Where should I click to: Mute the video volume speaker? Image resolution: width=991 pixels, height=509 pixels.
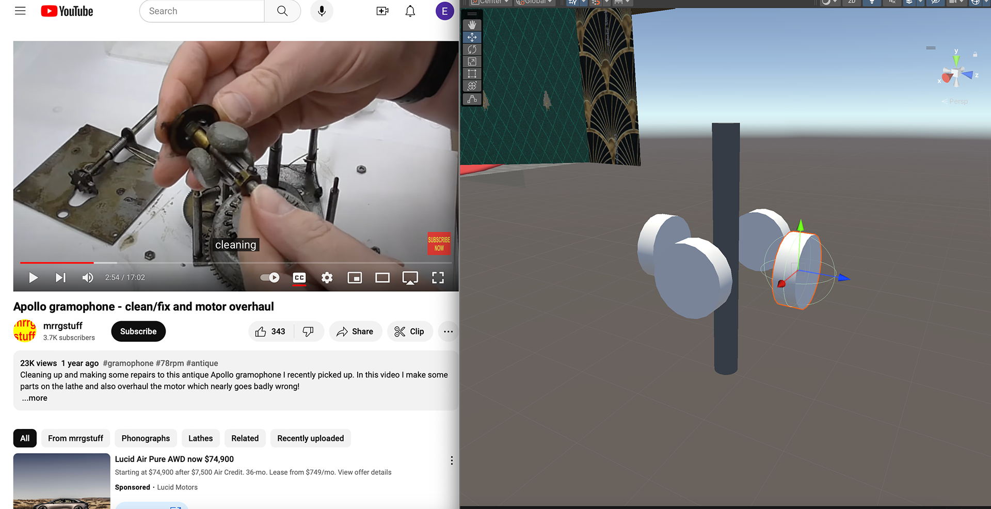(x=88, y=278)
